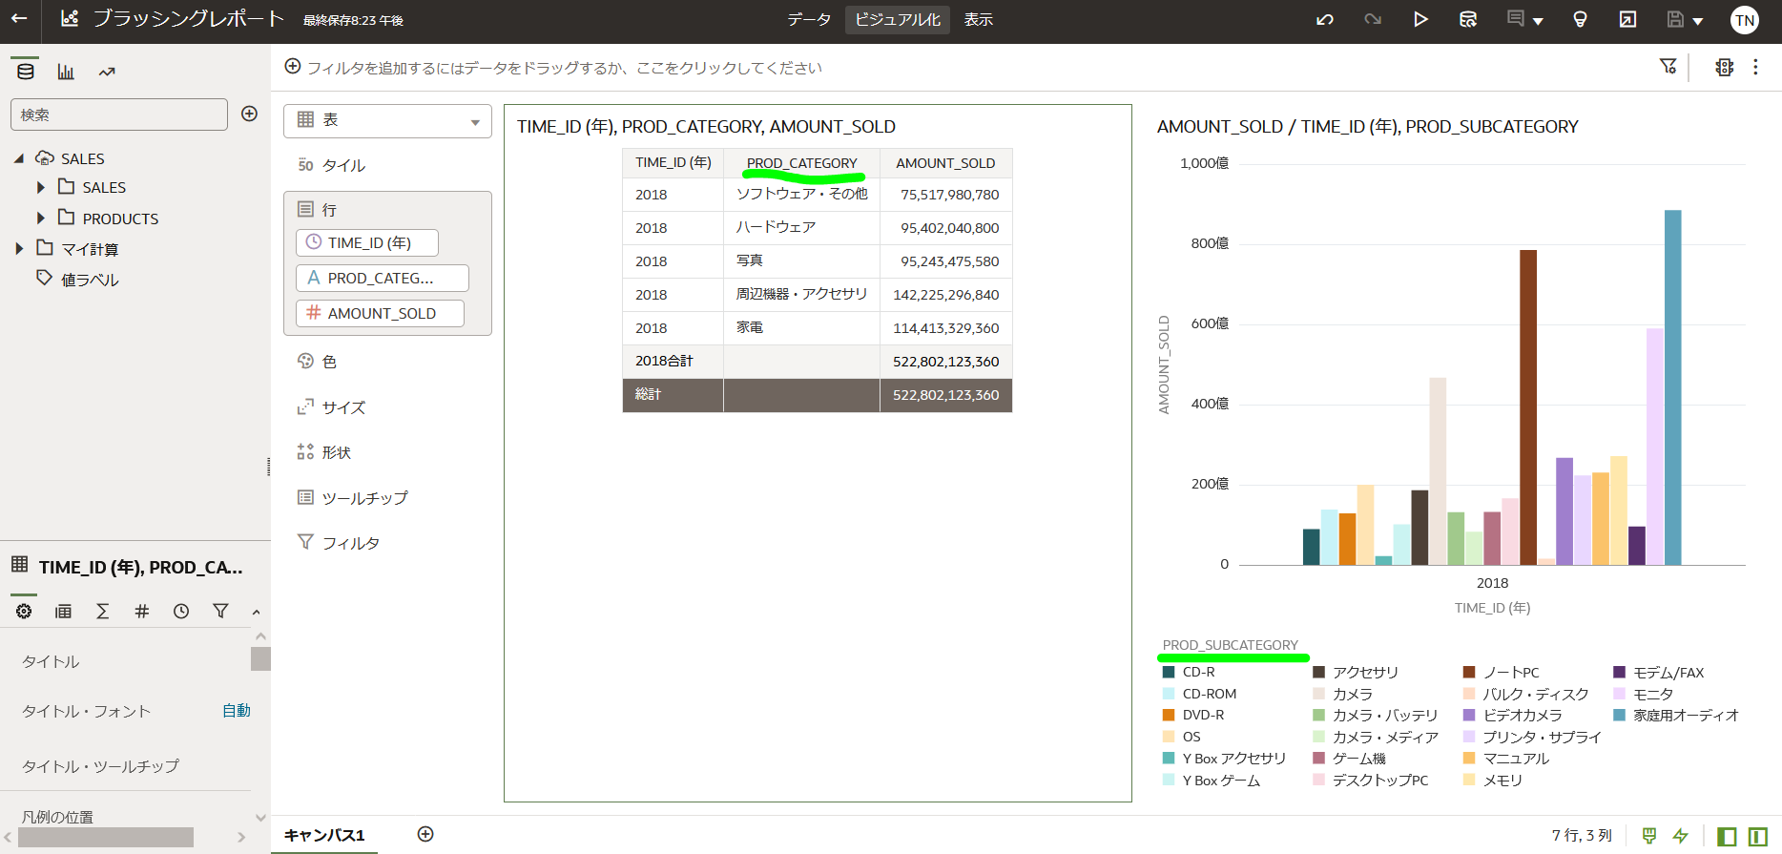Click the plus icon beside the search field

coord(250,114)
